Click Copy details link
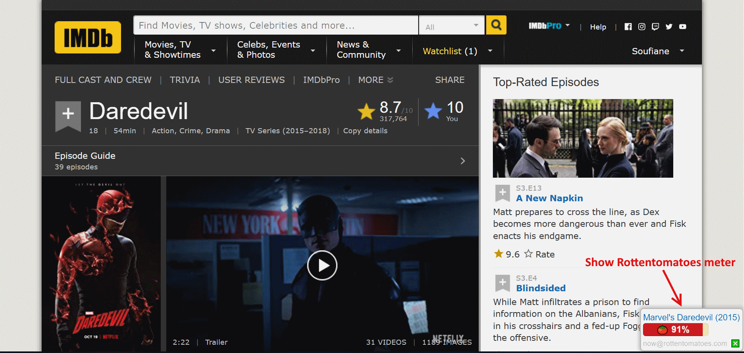 365,131
